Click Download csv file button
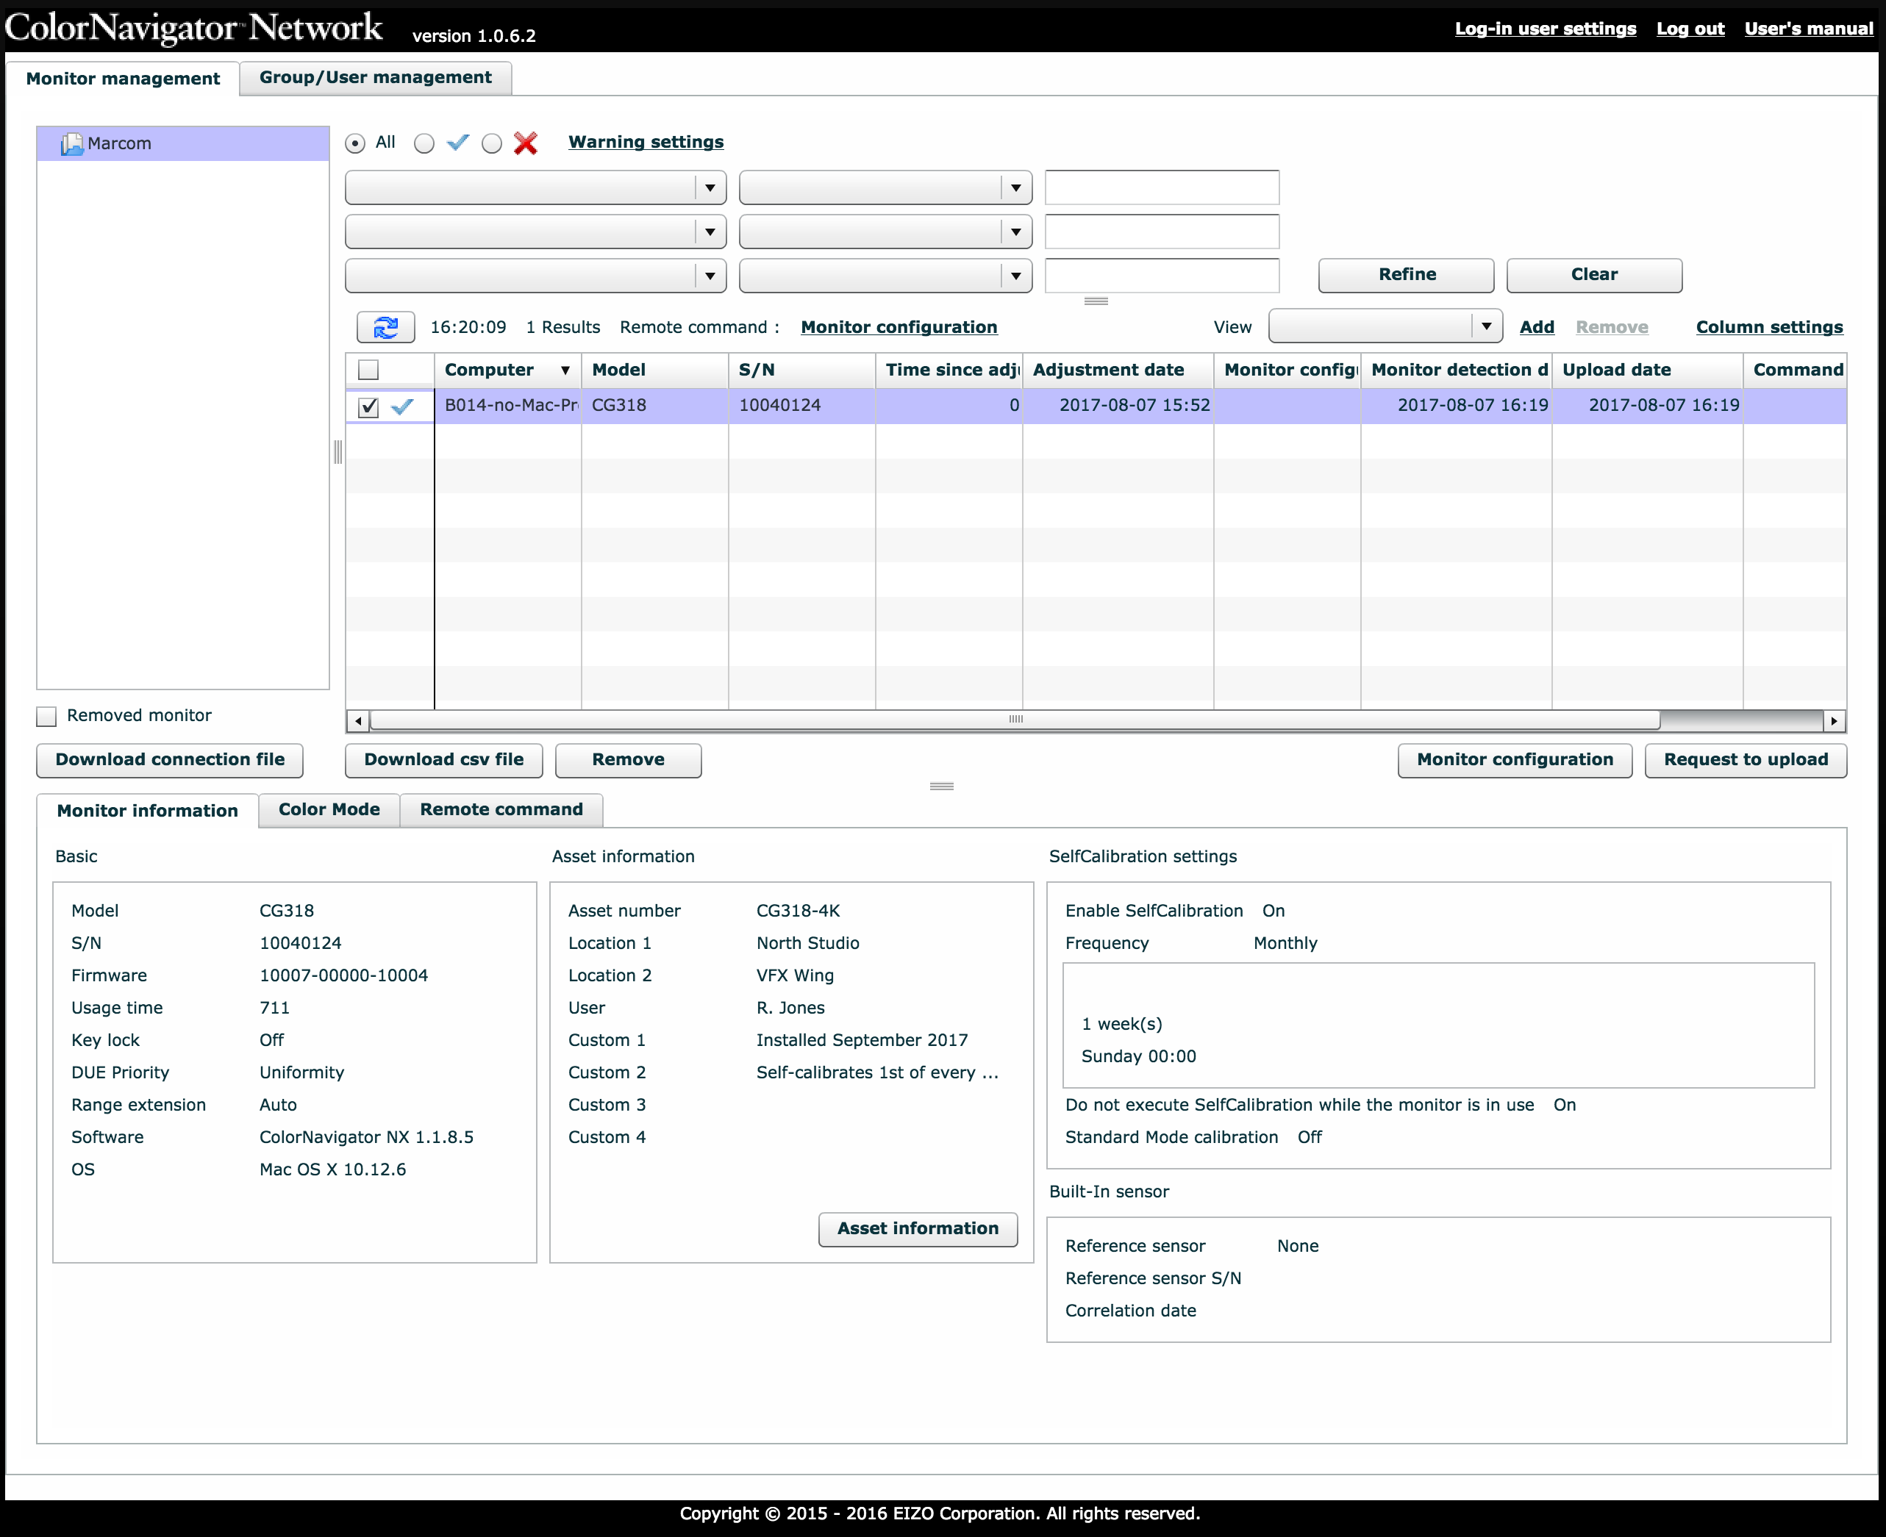The image size is (1886, 1537). tap(443, 759)
